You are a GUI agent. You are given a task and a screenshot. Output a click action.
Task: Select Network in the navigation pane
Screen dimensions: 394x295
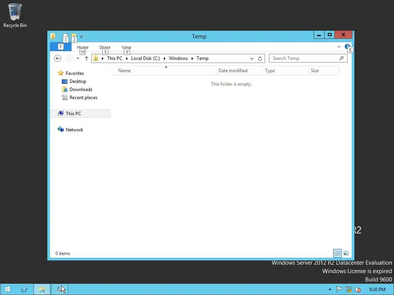click(74, 130)
